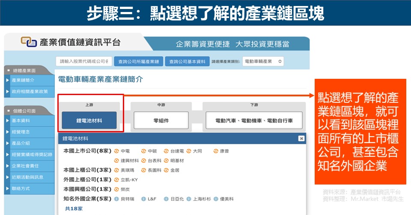Viewport: 411px width, 215px height.
Task: Click the orange icon beside 立凱-KY
Action: (x=116, y=179)
